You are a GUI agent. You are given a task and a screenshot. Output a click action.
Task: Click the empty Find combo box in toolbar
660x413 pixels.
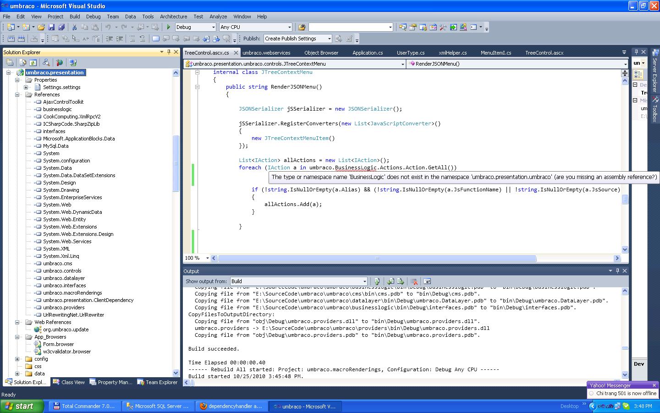pos(351,27)
